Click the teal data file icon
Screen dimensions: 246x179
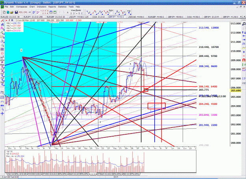[x=8, y=12]
